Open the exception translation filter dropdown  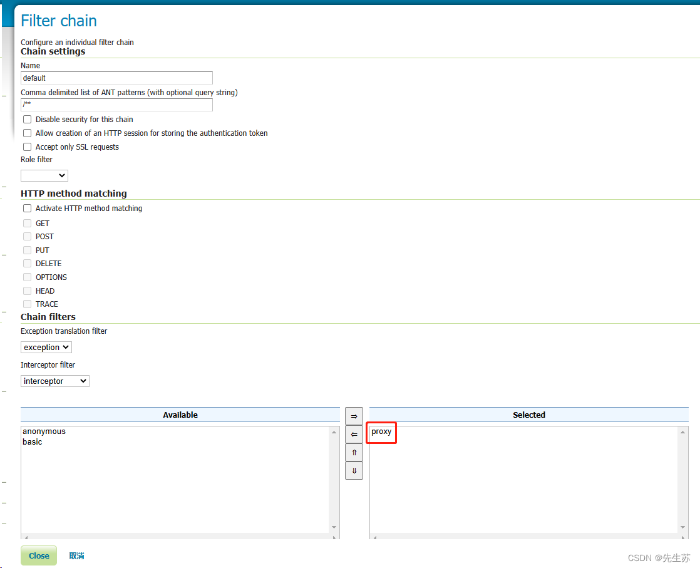(46, 347)
